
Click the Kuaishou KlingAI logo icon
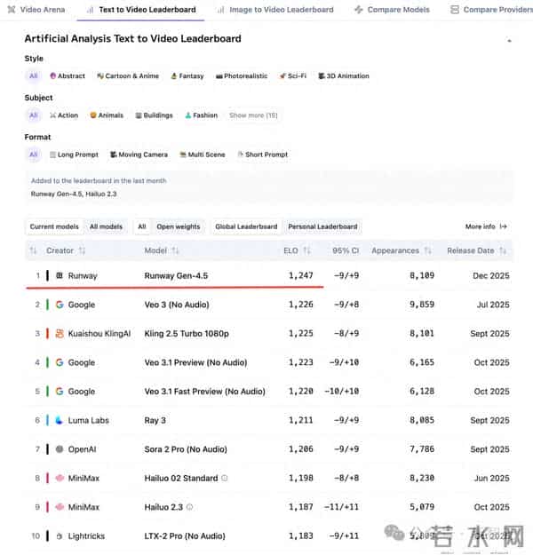point(59,334)
